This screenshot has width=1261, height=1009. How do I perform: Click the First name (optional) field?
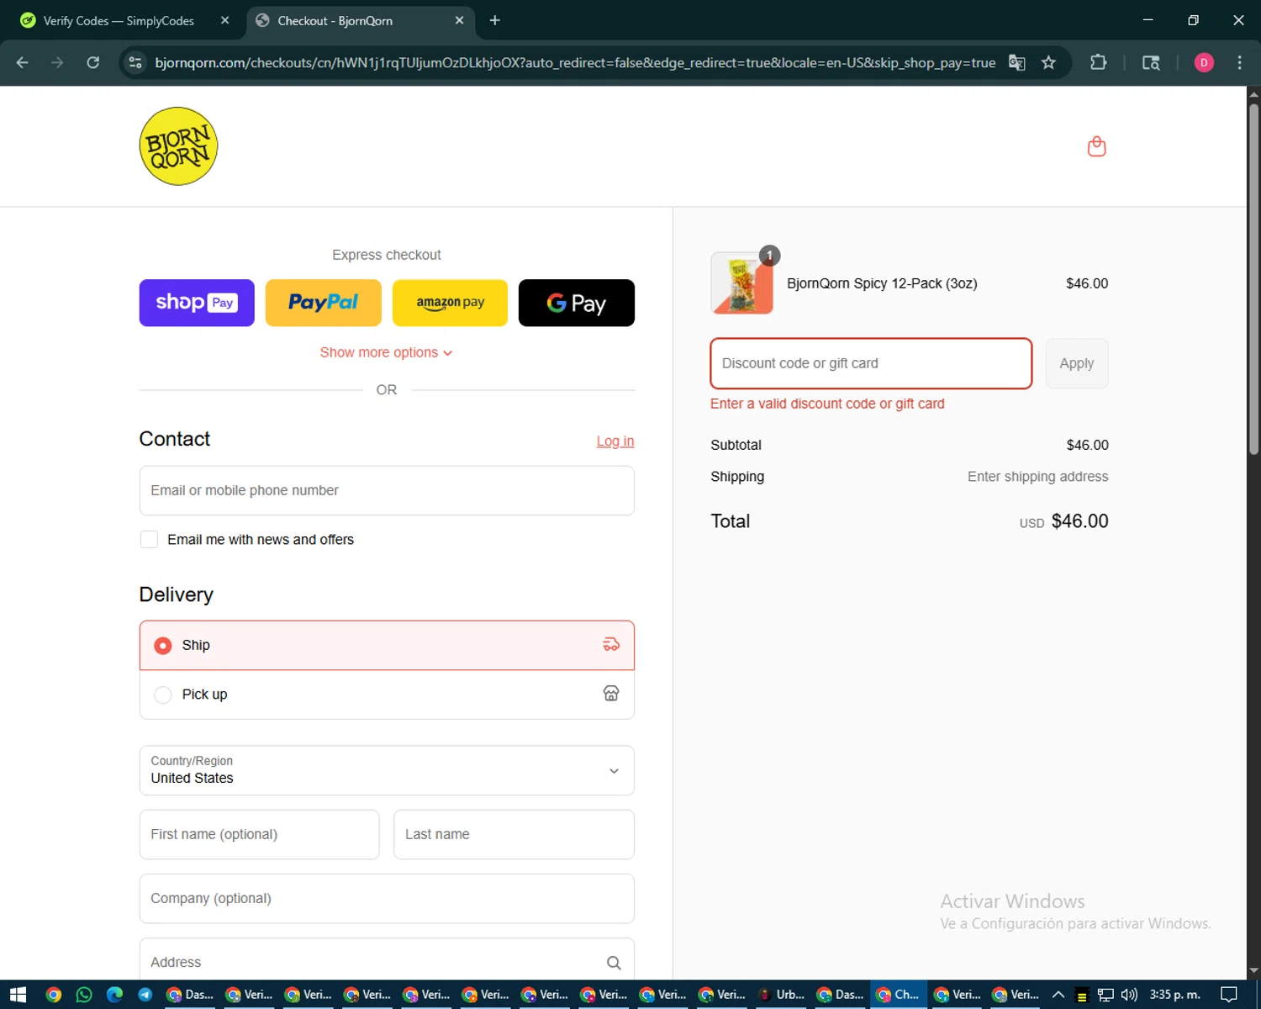[259, 834]
